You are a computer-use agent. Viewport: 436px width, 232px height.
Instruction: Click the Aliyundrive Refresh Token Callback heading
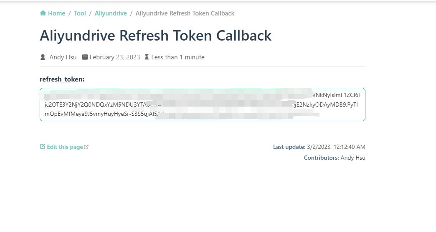(x=155, y=36)
